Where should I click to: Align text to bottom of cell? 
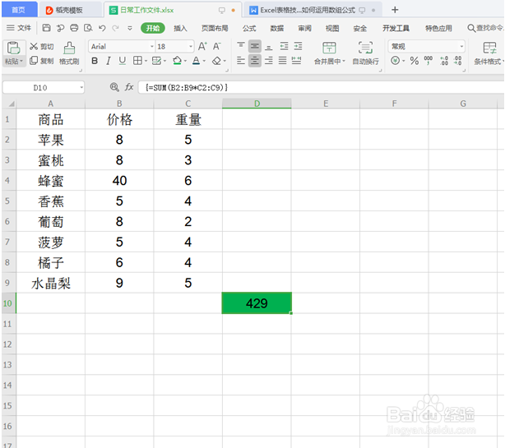pos(269,47)
